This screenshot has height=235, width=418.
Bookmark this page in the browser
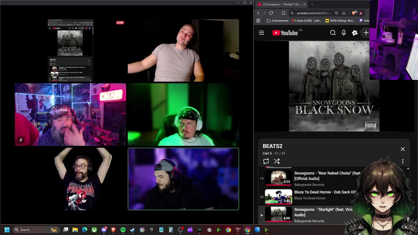tap(283, 13)
